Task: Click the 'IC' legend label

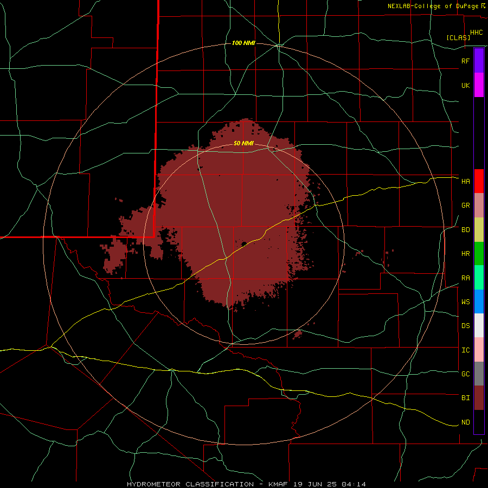Action: (465, 350)
